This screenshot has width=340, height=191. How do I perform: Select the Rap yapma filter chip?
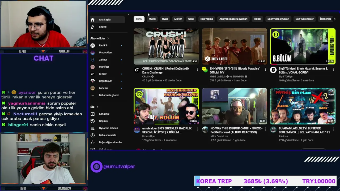coord(207,19)
